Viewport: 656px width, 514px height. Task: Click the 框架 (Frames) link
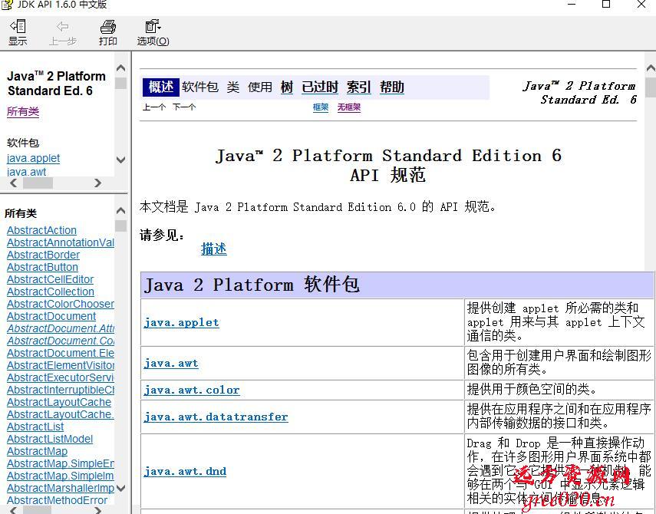coord(321,107)
